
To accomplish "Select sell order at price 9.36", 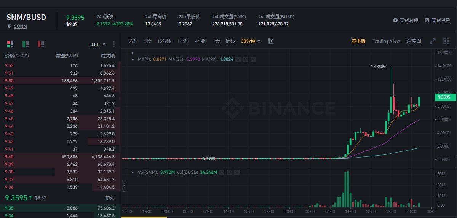I will 61,187.
